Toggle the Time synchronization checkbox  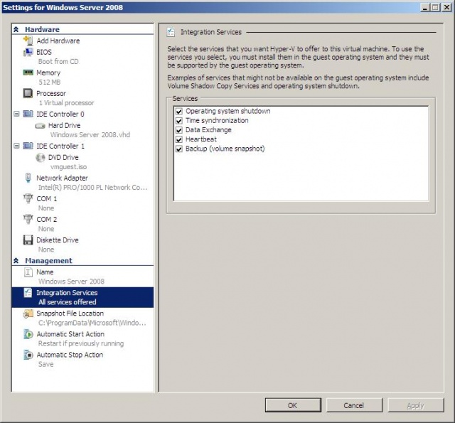pos(178,121)
